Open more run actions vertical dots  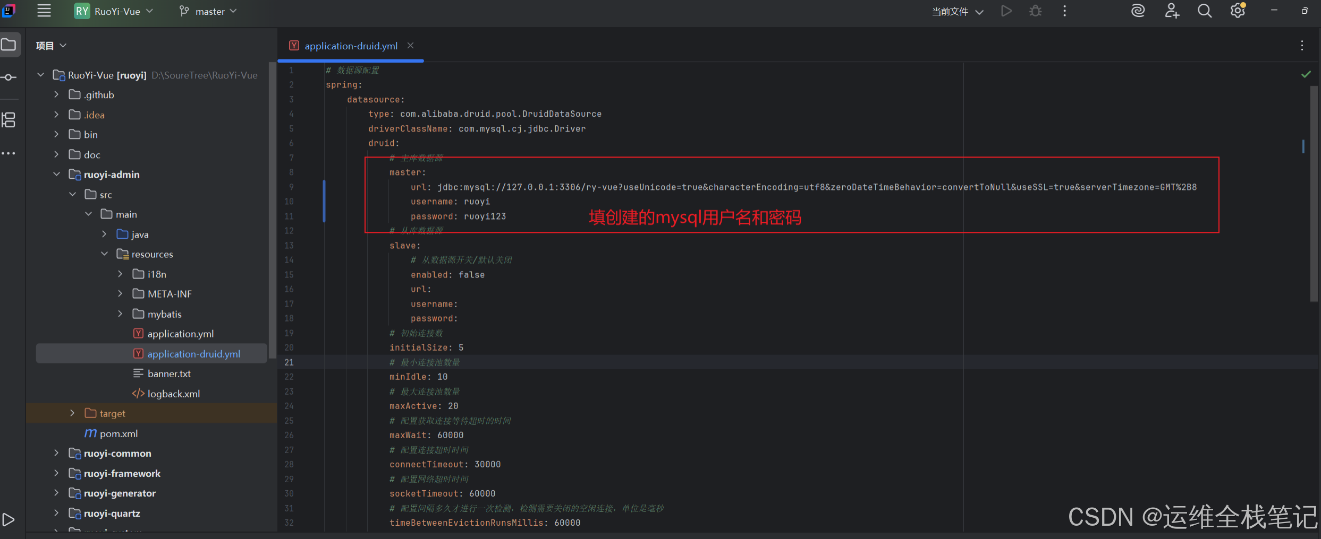1064,11
